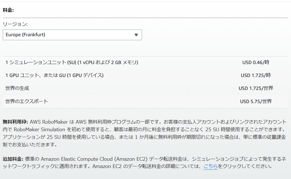Select the 世界のエクスポート row label
291x179 pixels.
(x=27, y=101)
